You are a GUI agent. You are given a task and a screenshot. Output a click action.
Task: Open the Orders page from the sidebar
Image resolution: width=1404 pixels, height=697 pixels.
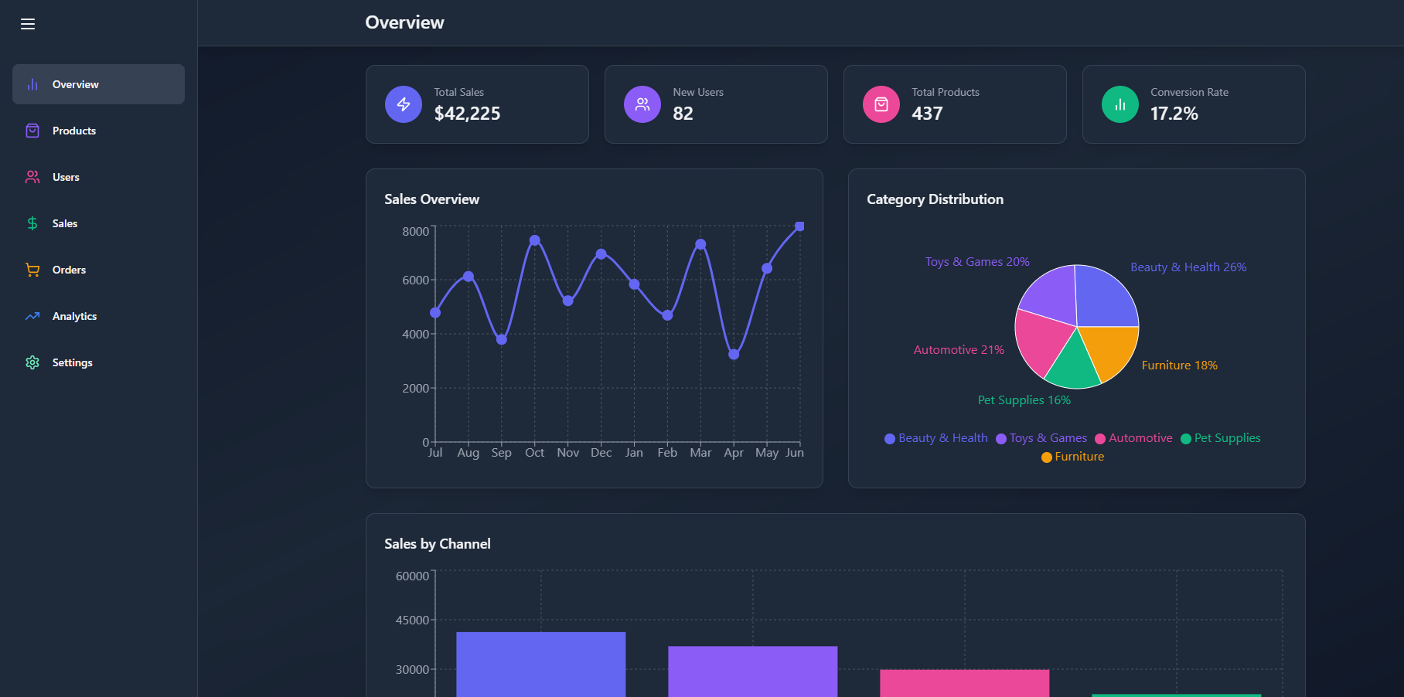click(68, 270)
